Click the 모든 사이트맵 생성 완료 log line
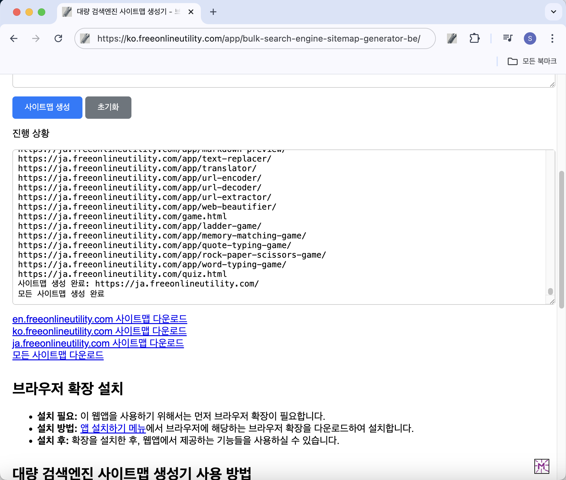 (61, 293)
